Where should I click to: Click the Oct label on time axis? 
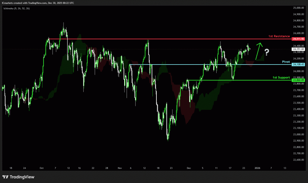coord(42,168)
